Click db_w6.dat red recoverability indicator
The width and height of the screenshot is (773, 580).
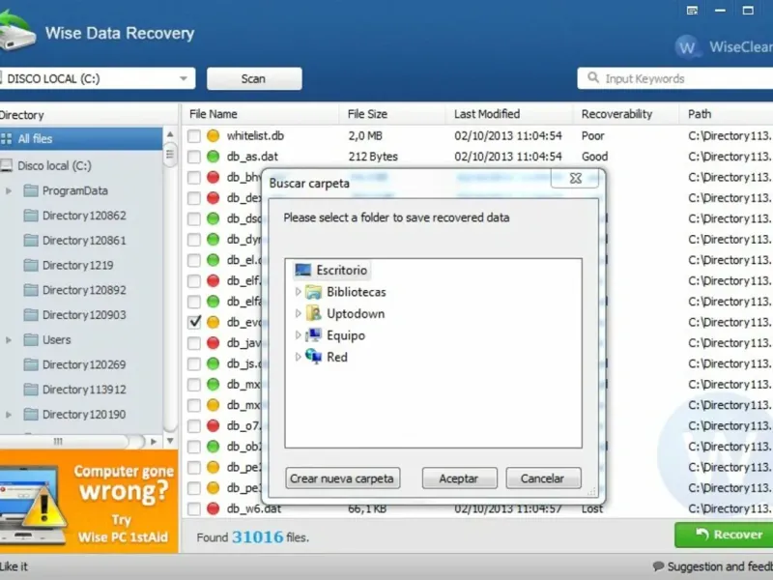[213, 508]
